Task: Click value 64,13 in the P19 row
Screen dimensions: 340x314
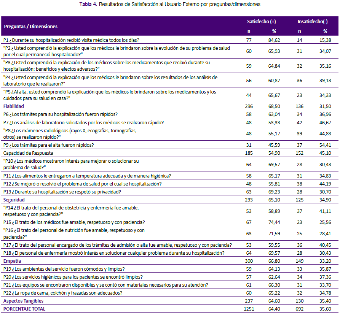Action: click(274, 269)
